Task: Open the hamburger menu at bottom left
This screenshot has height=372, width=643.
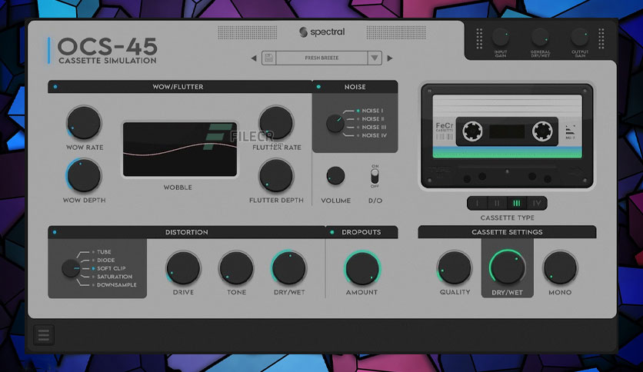Action: tap(44, 335)
